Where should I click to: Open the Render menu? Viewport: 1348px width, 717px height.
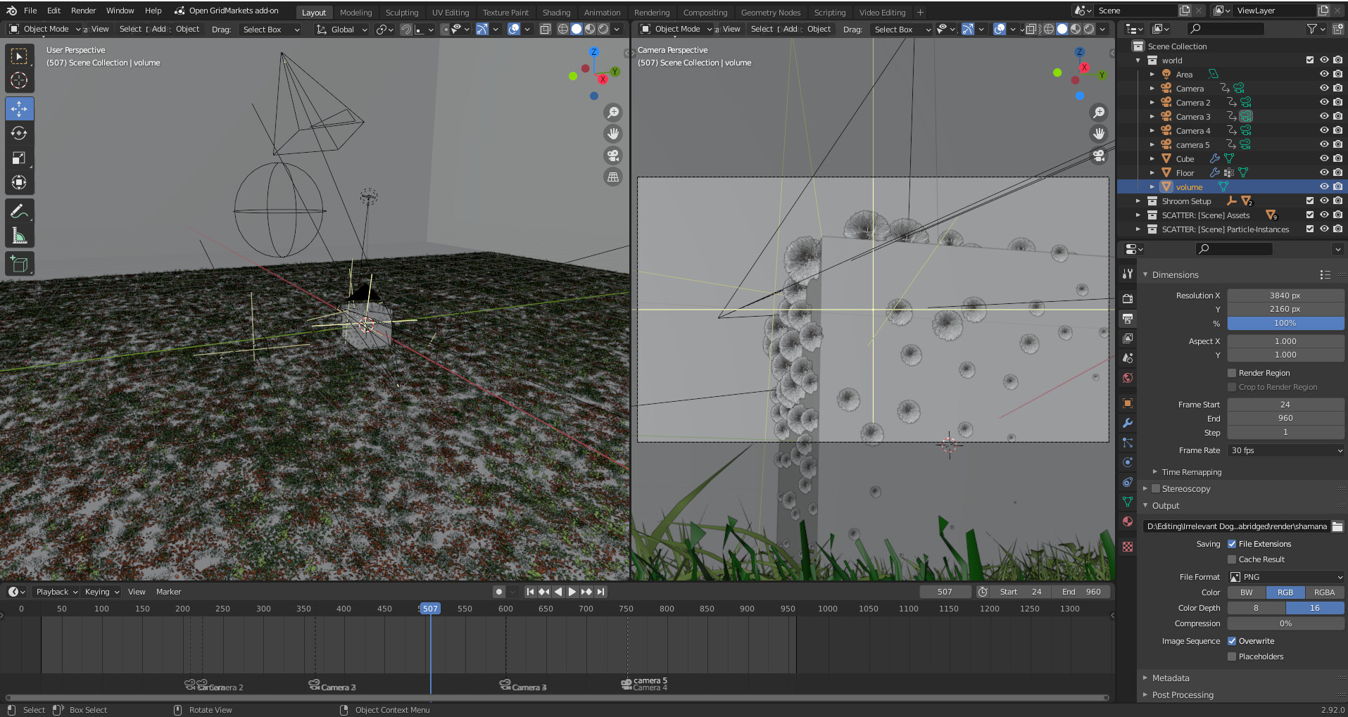(82, 11)
